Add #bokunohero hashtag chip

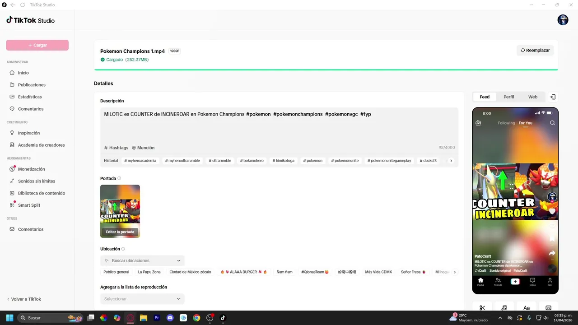pos(252,161)
